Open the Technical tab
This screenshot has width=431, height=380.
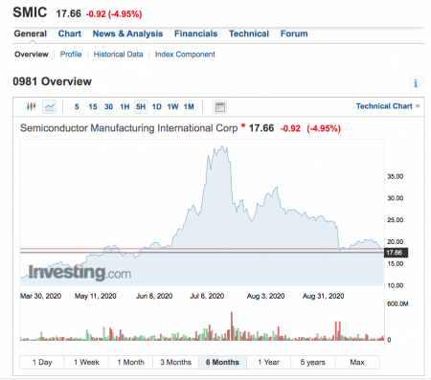pos(249,34)
